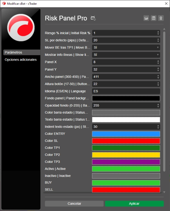Image resolution: width=170 pixels, height=211 pixels.
Task: Click the delete parameters trash icon
Action: point(161,18)
